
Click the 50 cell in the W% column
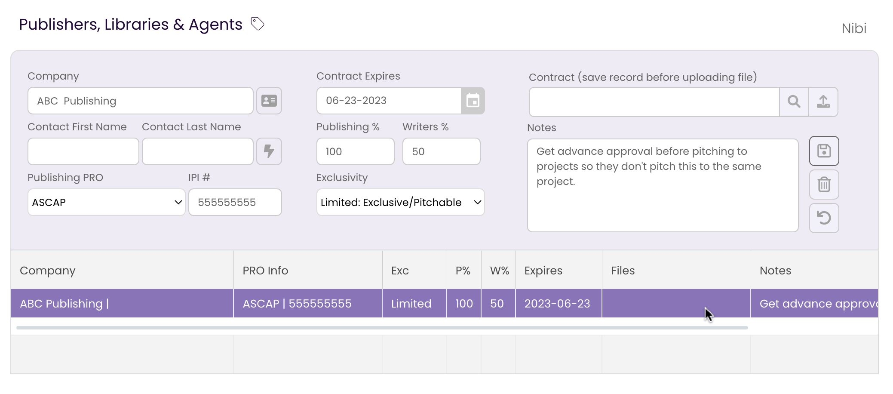(498, 304)
